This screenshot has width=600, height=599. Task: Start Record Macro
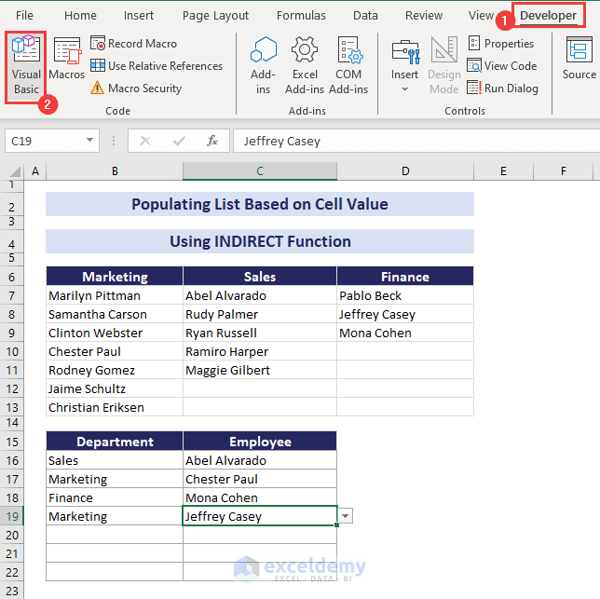[x=134, y=43]
